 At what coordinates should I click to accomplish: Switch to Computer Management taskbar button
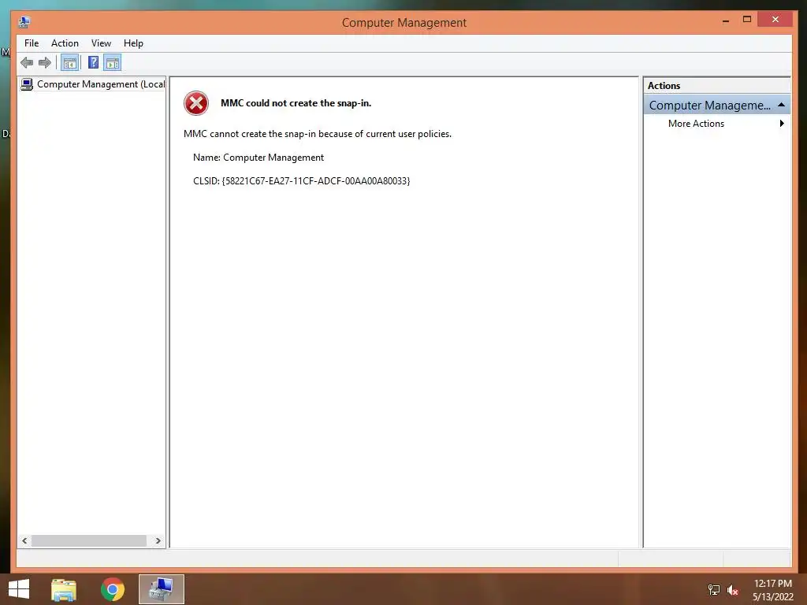[x=161, y=589]
